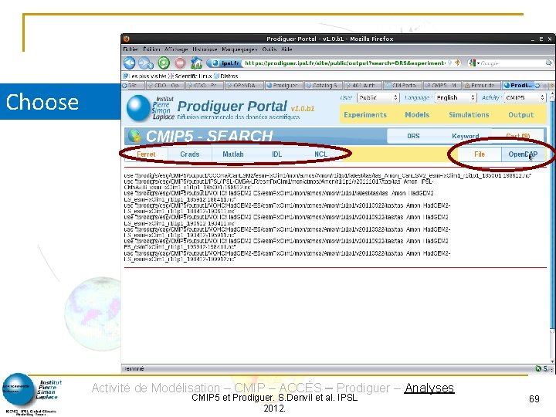This screenshot has height=417, width=556.
Task: Click the Terminé status bar text
Action: (134, 369)
